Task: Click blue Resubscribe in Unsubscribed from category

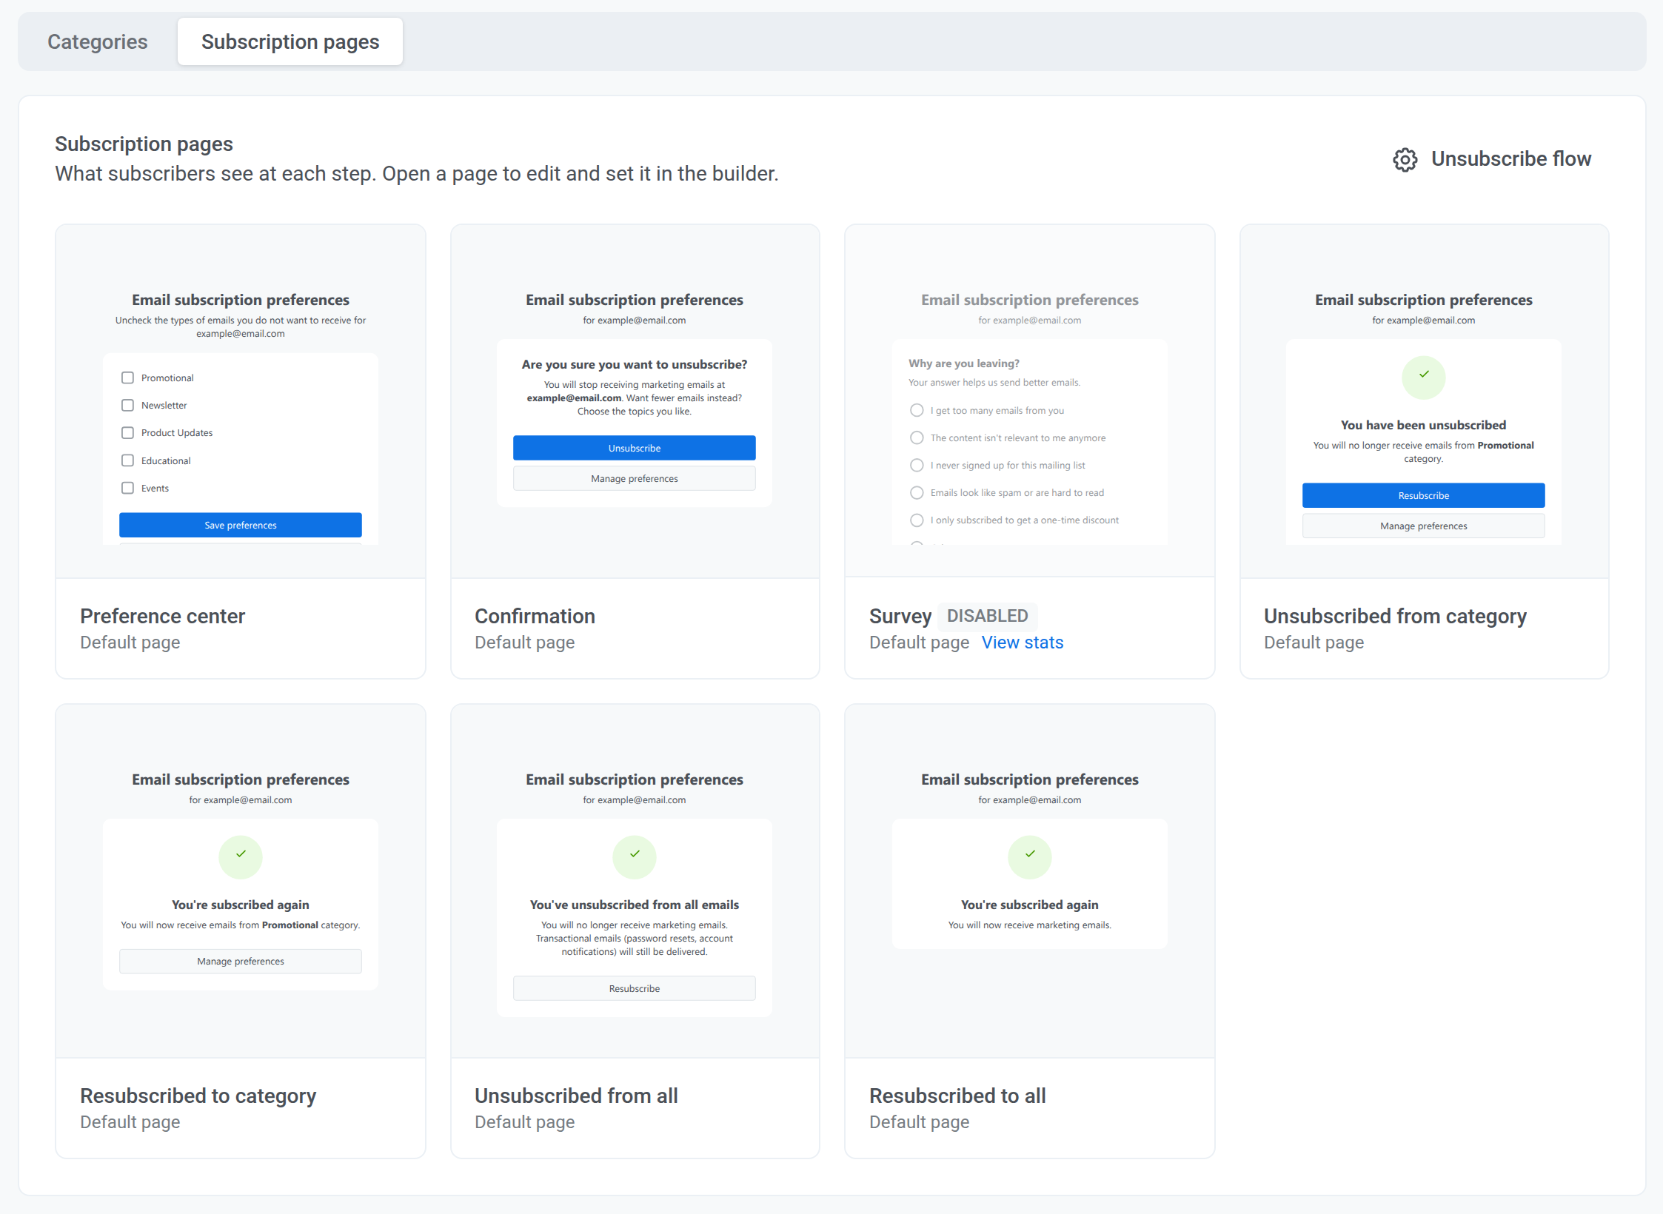Action: [1423, 495]
